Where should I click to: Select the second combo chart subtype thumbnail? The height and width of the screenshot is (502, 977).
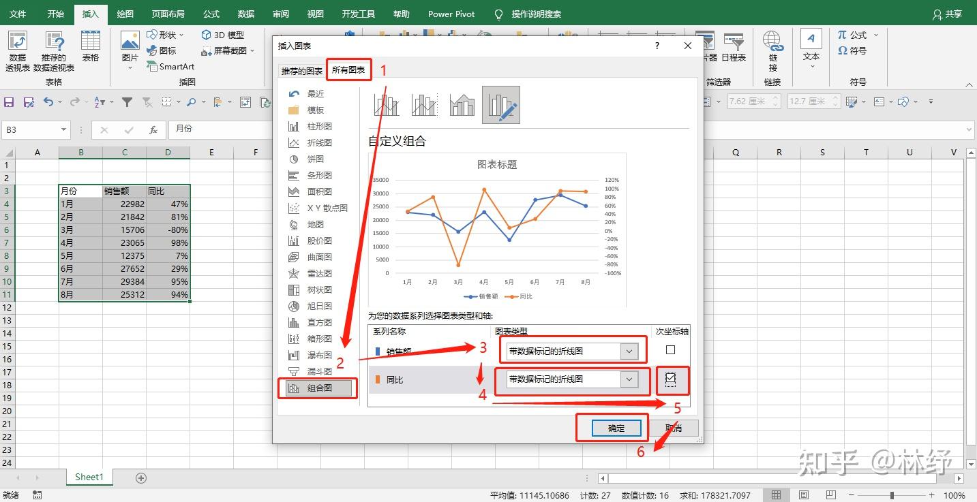(424, 105)
